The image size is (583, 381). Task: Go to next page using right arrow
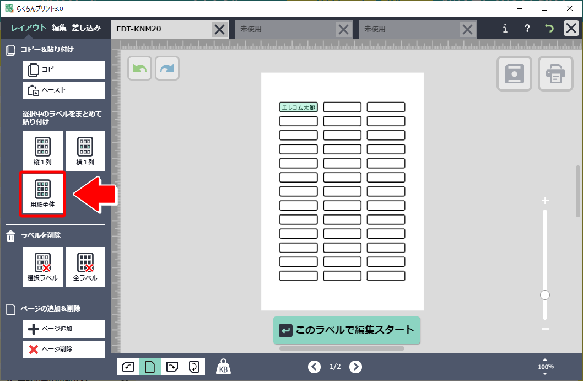click(x=356, y=367)
